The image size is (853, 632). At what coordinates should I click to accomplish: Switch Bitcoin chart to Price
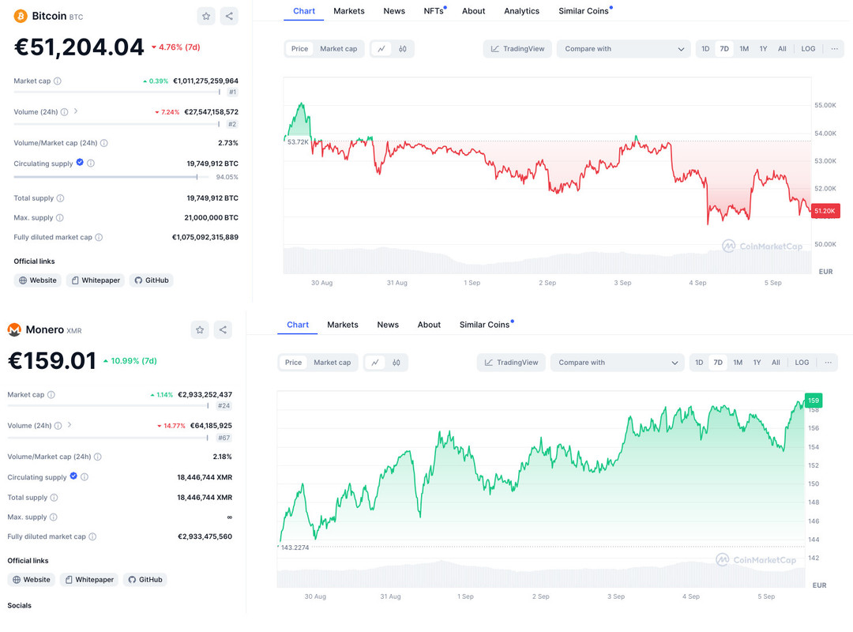click(x=299, y=49)
